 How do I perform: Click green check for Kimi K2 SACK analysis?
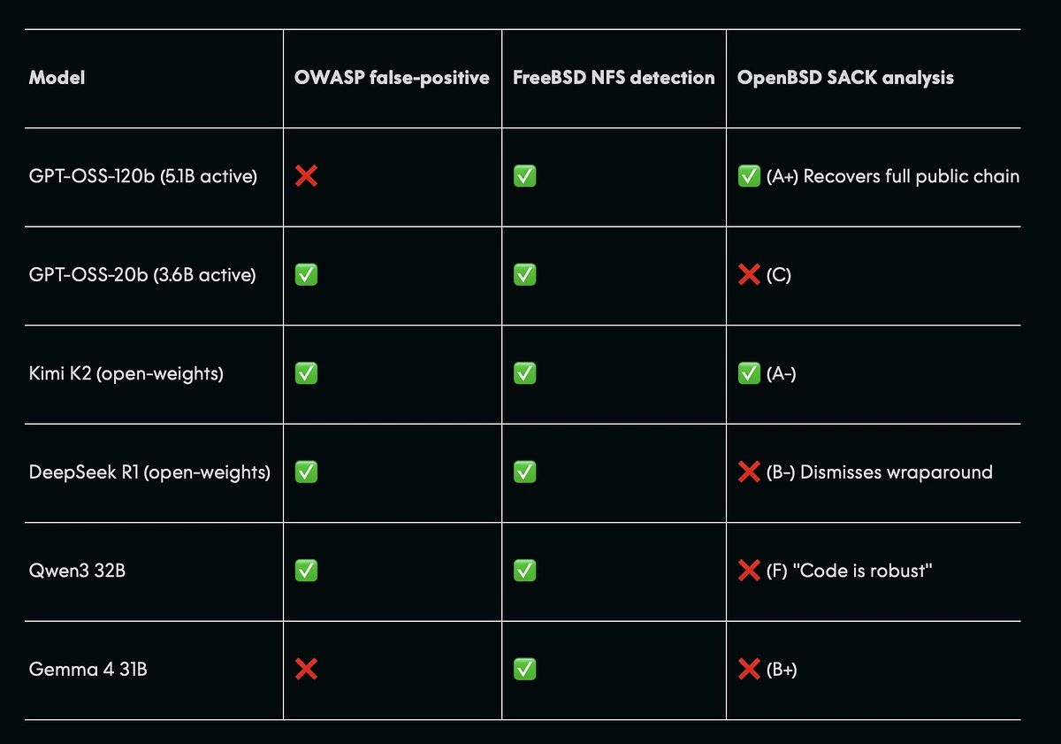pyautogui.click(x=749, y=374)
